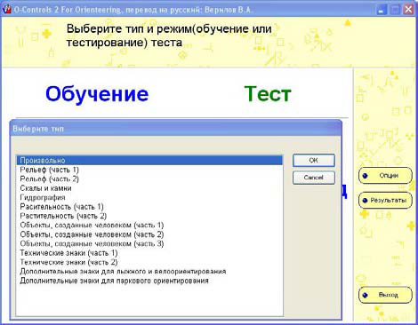Select additional signs for паркового ориентирования
418x325 pixels.
[x=149, y=281]
